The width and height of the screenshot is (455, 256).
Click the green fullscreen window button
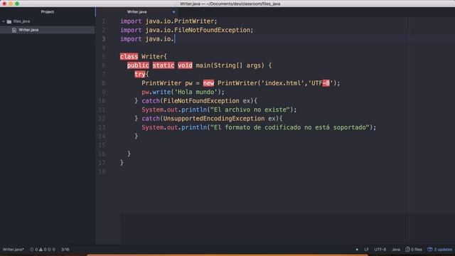17,4
